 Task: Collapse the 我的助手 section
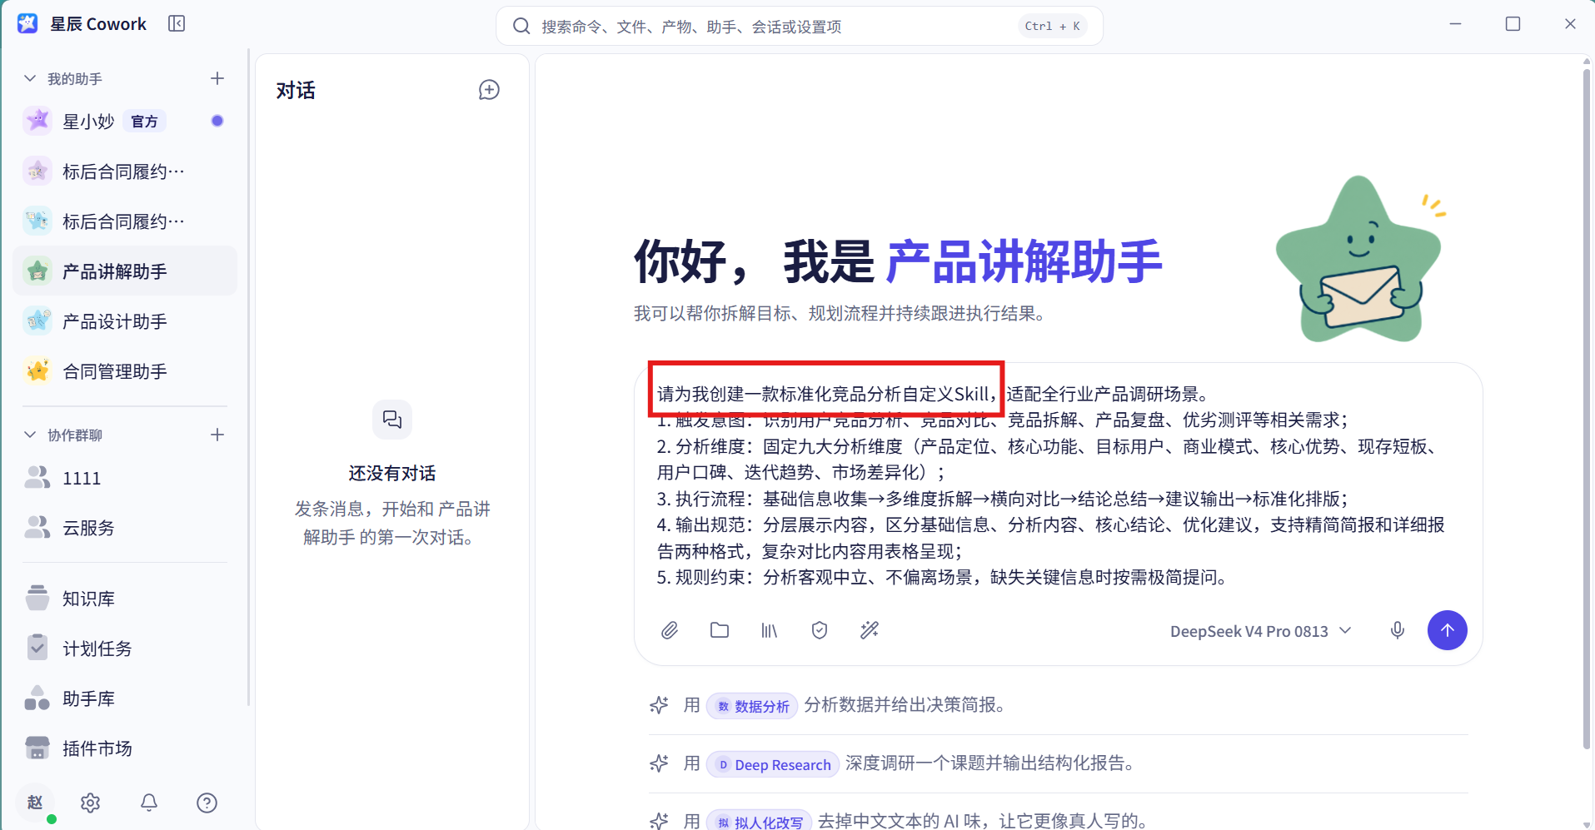click(30, 78)
